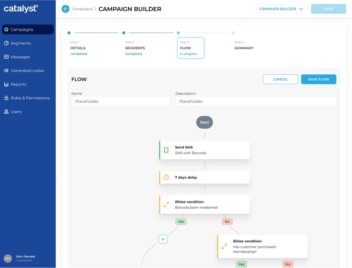Image resolution: width=352 pixels, height=268 pixels.
Task: Click the phone icon on Send SMS node
Action: (x=166, y=150)
